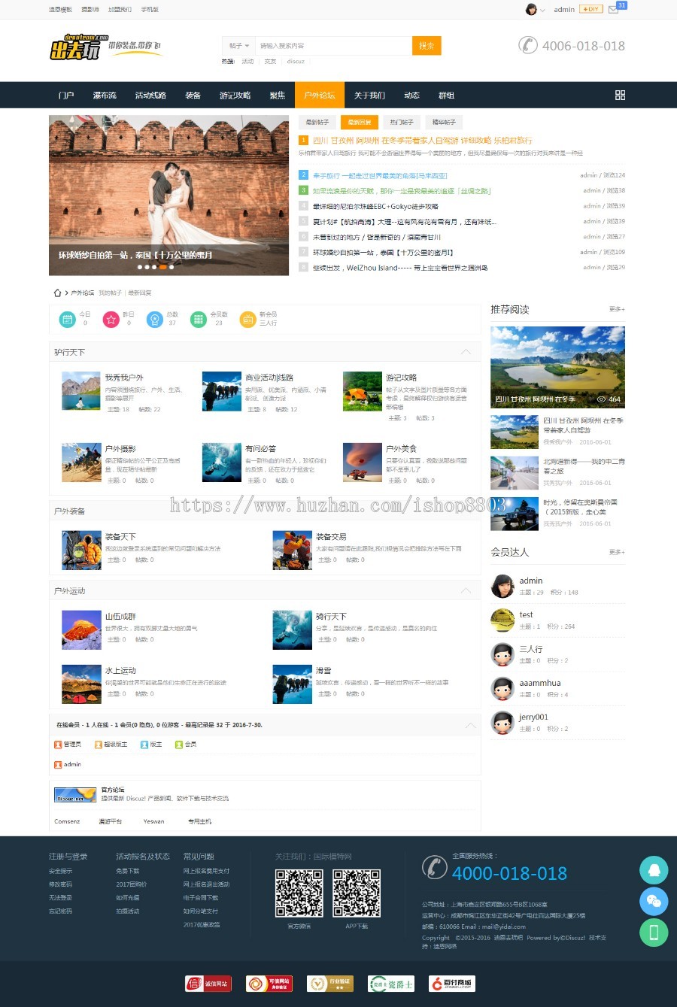Open the 游记攻略 navigation item
The height and width of the screenshot is (1007, 677).
click(235, 96)
